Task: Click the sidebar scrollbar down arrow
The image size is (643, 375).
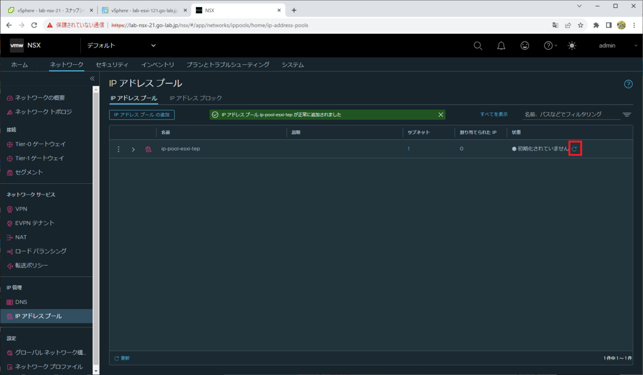Action: [95, 370]
